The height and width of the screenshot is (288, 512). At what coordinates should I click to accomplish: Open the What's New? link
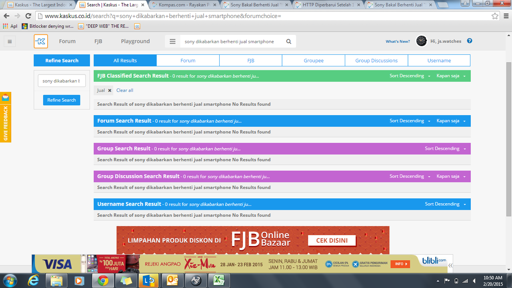398,42
